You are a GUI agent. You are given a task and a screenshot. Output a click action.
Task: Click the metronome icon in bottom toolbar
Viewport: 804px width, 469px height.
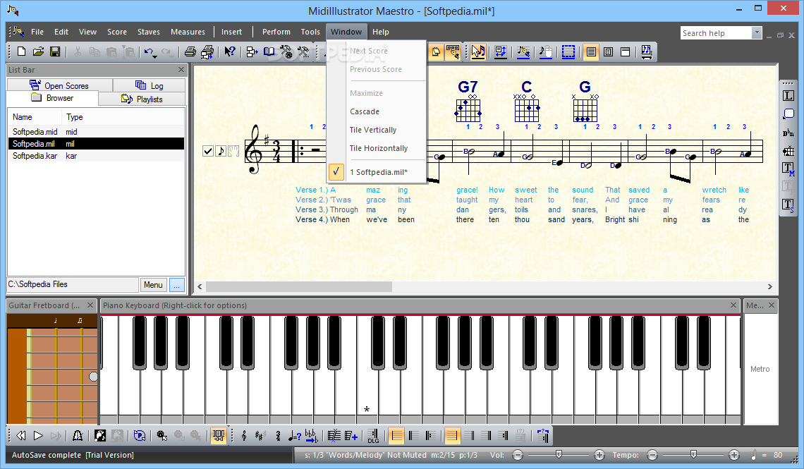[x=78, y=436]
